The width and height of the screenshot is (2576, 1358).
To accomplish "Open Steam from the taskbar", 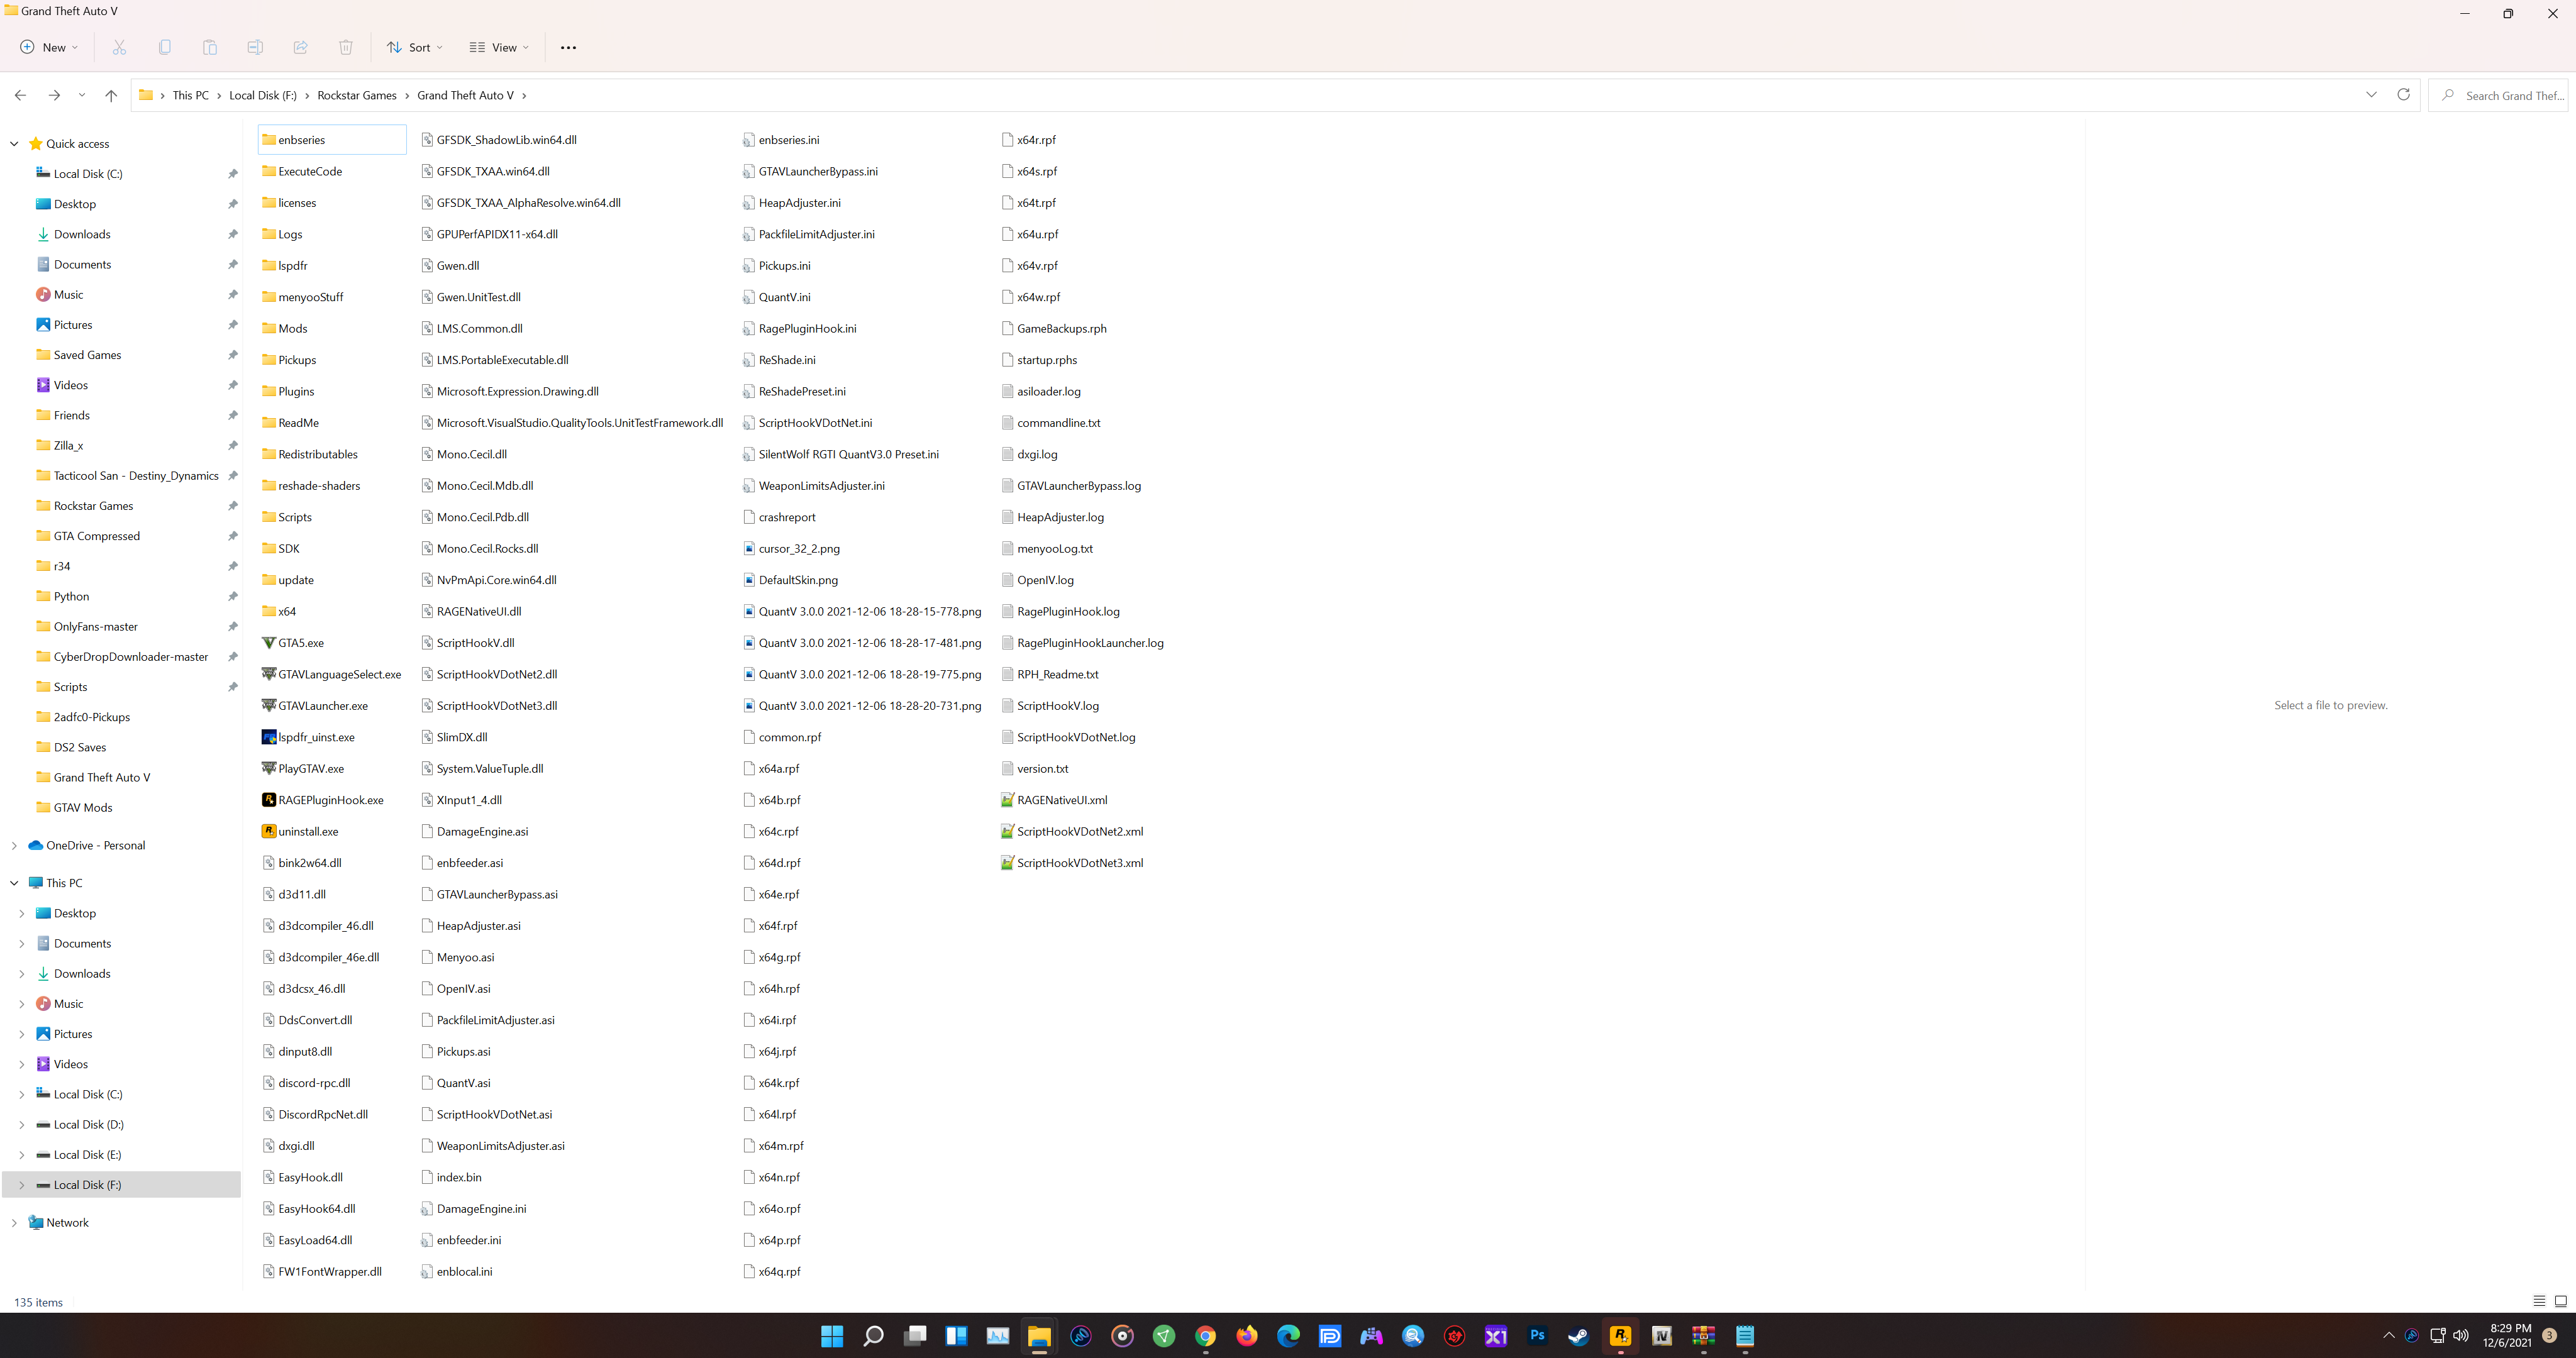I will [x=1578, y=1336].
